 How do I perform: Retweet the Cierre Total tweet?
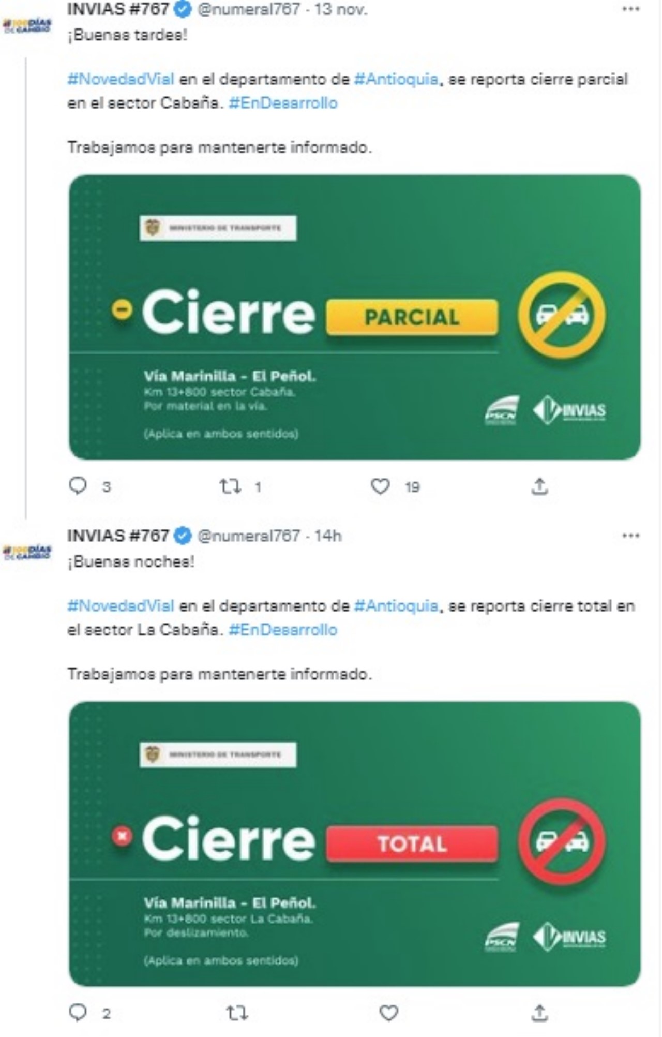click(x=237, y=1013)
